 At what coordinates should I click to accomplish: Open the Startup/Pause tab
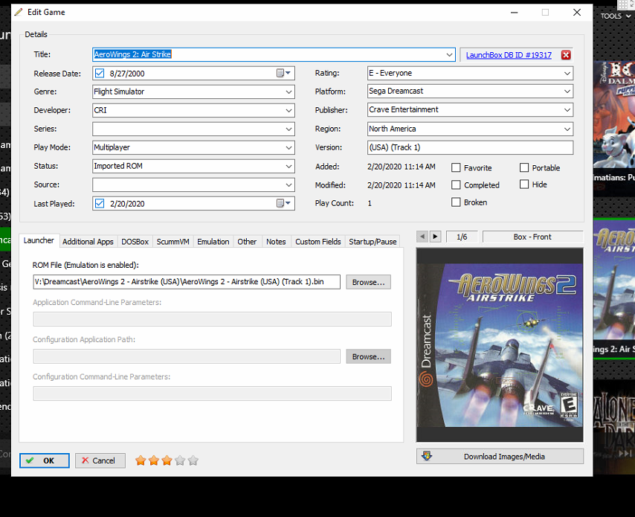(373, 242)
